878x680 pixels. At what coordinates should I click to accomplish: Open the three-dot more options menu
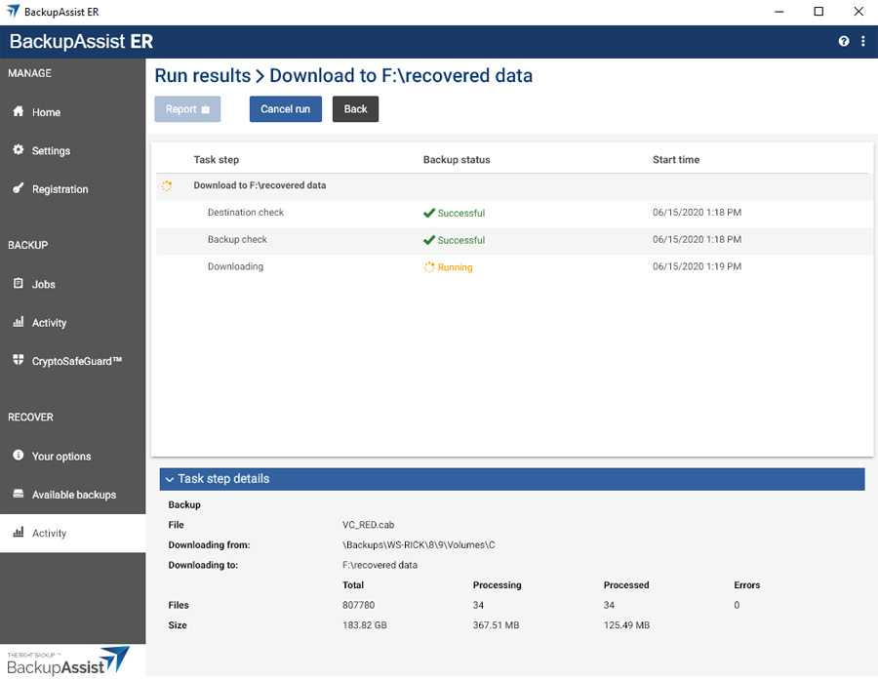[863, 41]
